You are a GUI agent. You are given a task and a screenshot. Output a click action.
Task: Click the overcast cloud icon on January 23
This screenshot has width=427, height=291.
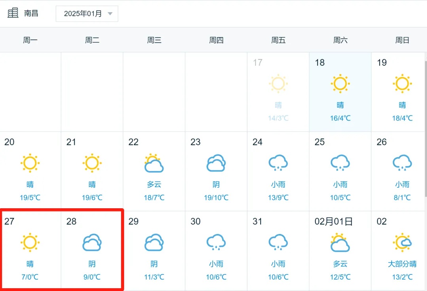point(216,163)
